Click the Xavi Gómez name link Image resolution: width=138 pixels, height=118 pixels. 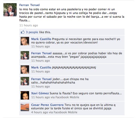click(x=40, y=93)
